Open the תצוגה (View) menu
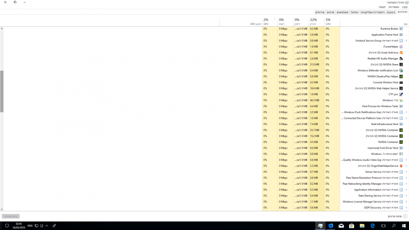 pos(382,7)
